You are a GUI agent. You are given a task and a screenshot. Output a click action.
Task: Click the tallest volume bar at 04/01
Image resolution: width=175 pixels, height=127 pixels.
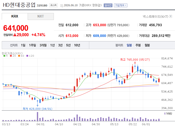(37, 117)
